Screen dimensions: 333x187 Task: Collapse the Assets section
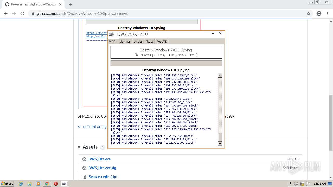[79, 147]
